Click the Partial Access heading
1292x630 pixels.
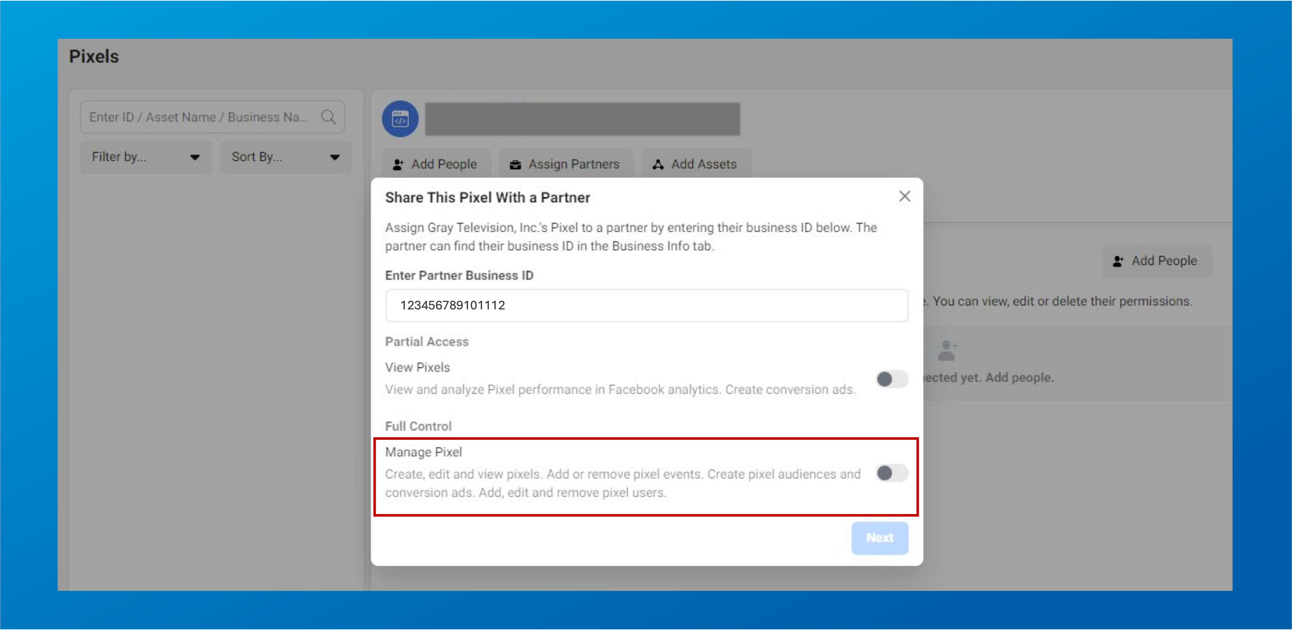click(x=427, y=341)
